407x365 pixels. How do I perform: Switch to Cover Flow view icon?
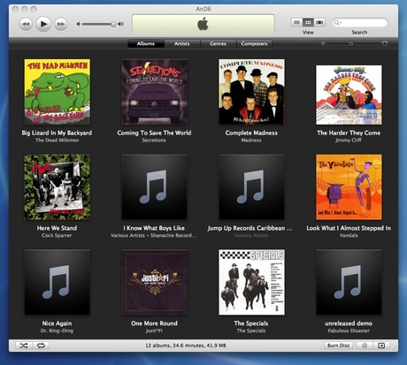319,22
